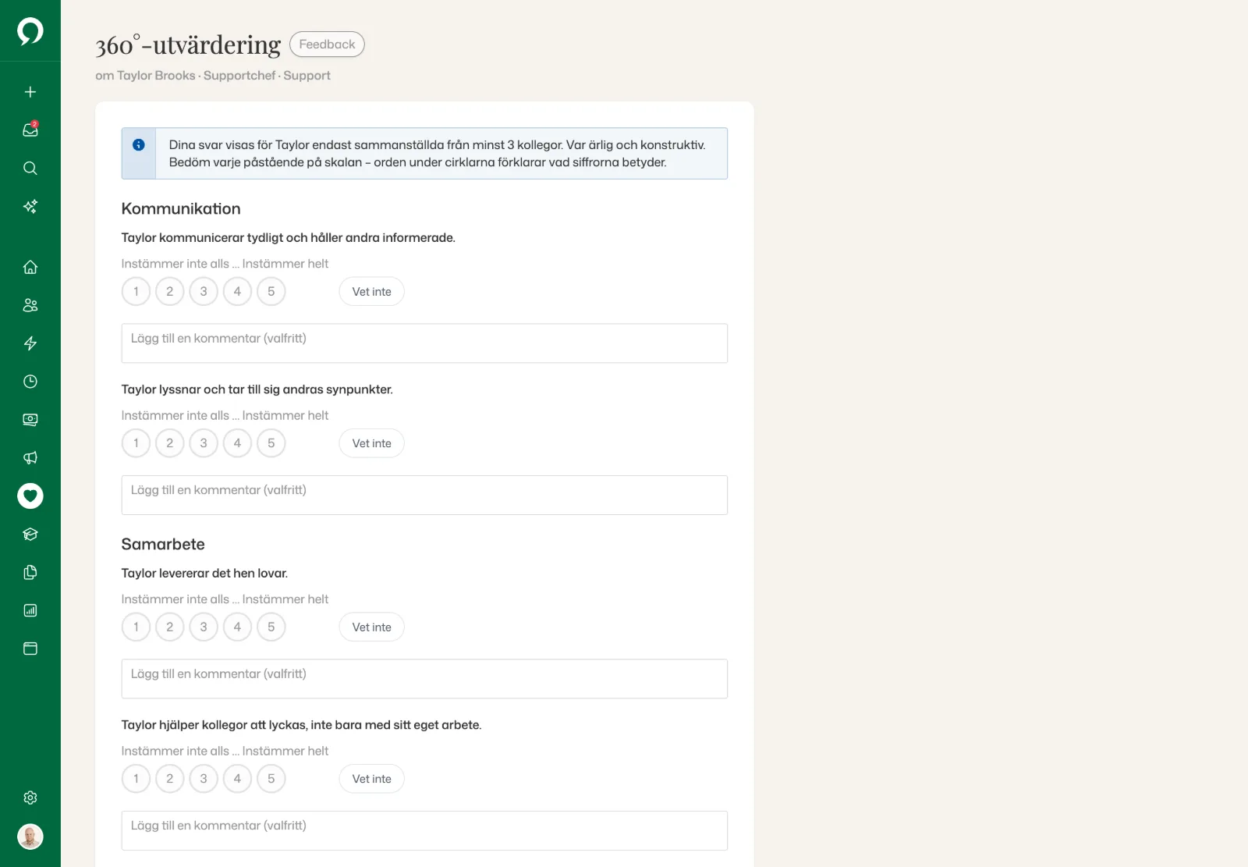Open the bar chart reports icon
The image size is (1248, 867).
tap(30, 611)
